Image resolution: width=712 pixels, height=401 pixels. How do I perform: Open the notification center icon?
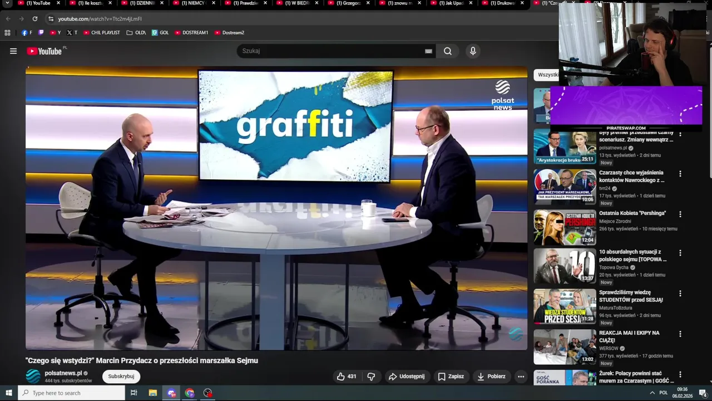click(703, 393)
